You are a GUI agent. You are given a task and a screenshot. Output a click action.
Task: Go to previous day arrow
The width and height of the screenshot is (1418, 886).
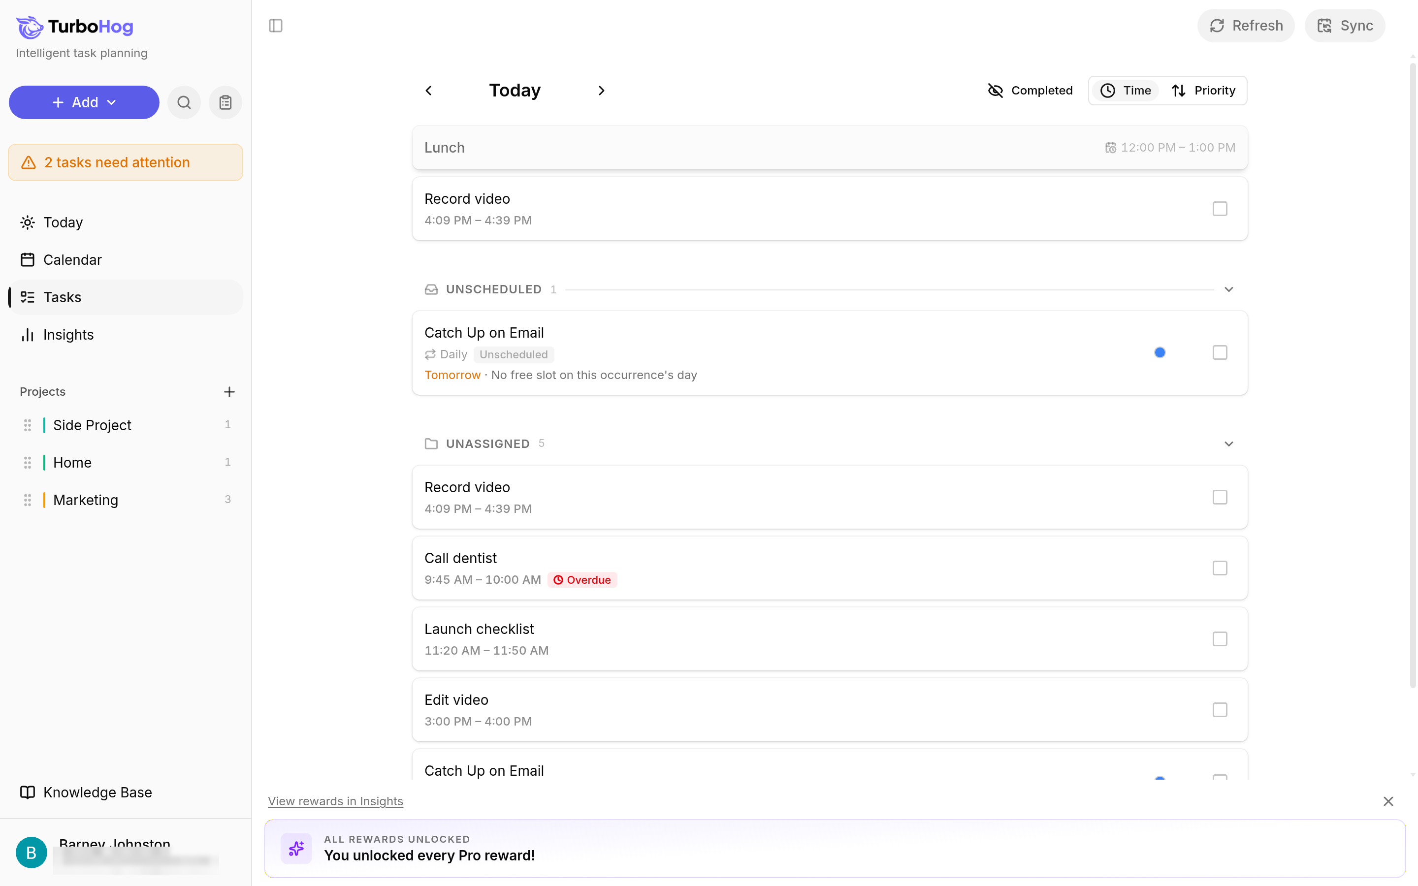428,90
